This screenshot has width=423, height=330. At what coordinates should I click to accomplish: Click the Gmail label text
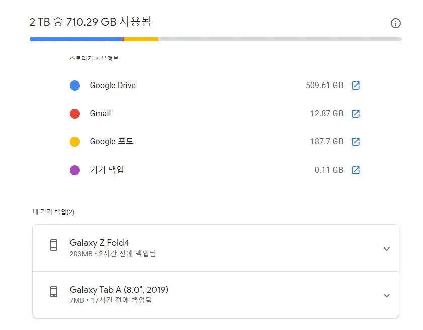100,114
